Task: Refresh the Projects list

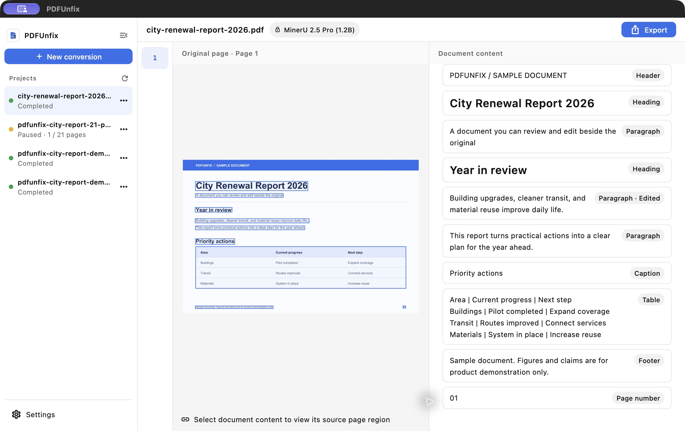Action: pos(125,78)
